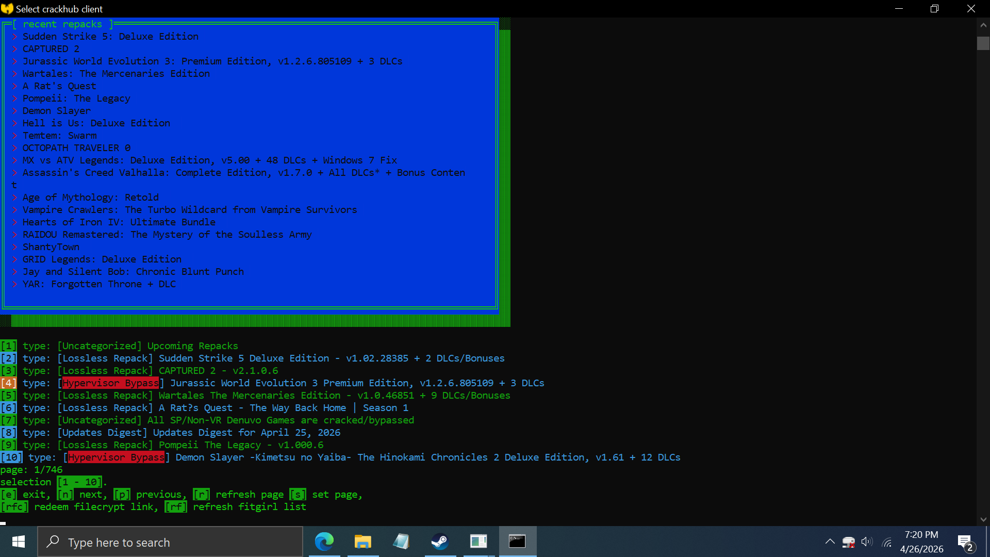Open Microsoft Edge from taskbar
Viewport: 990px width, 557px height.
click(324, 542)
